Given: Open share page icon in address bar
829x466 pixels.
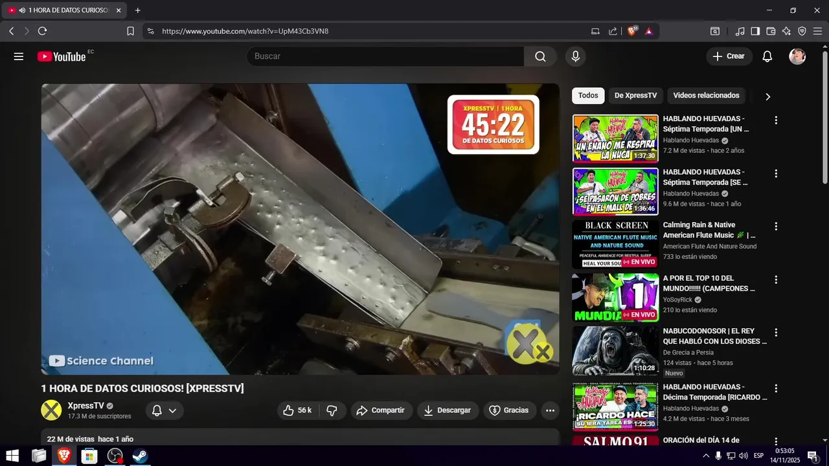Looking at the screenshot, I should click(613, 31).
